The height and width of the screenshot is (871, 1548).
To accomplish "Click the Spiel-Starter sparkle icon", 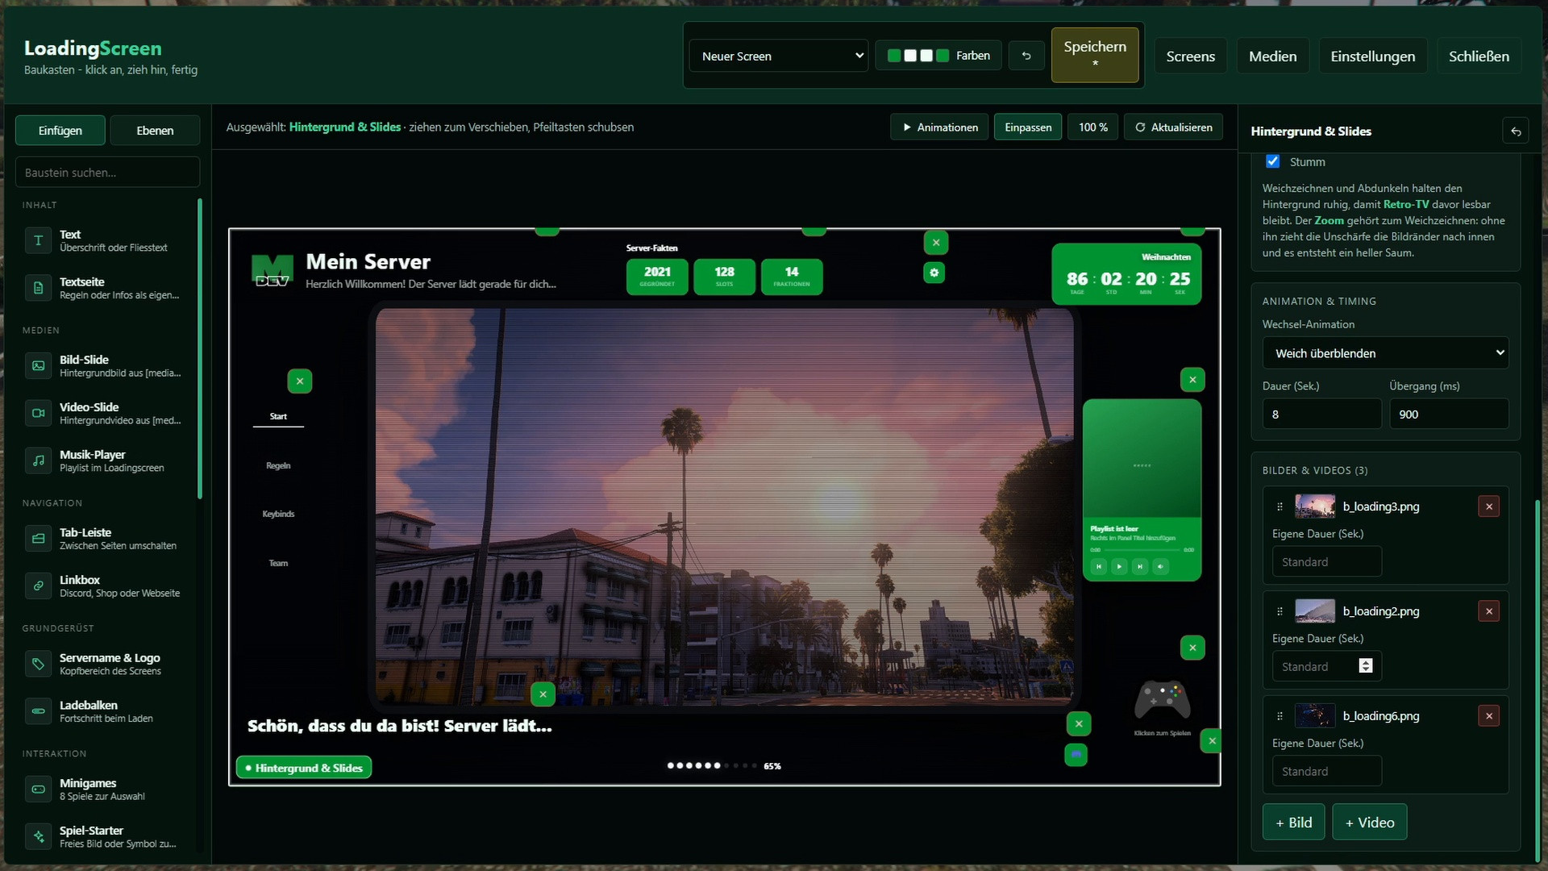I will (38, 836).
